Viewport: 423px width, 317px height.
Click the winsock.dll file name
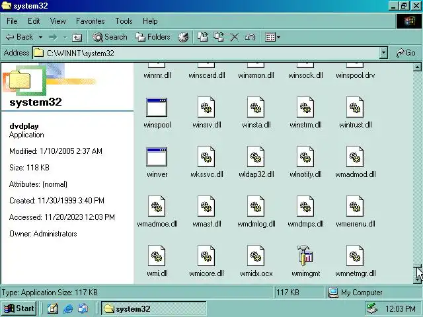tap(305, 75)
